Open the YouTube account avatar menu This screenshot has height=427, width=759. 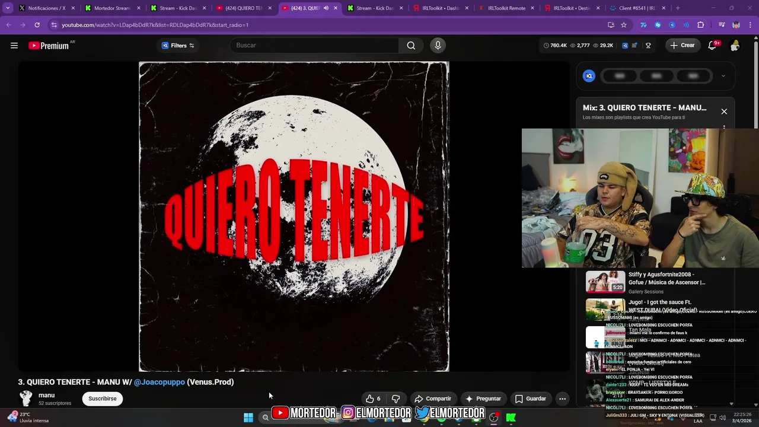click(735, 46)
